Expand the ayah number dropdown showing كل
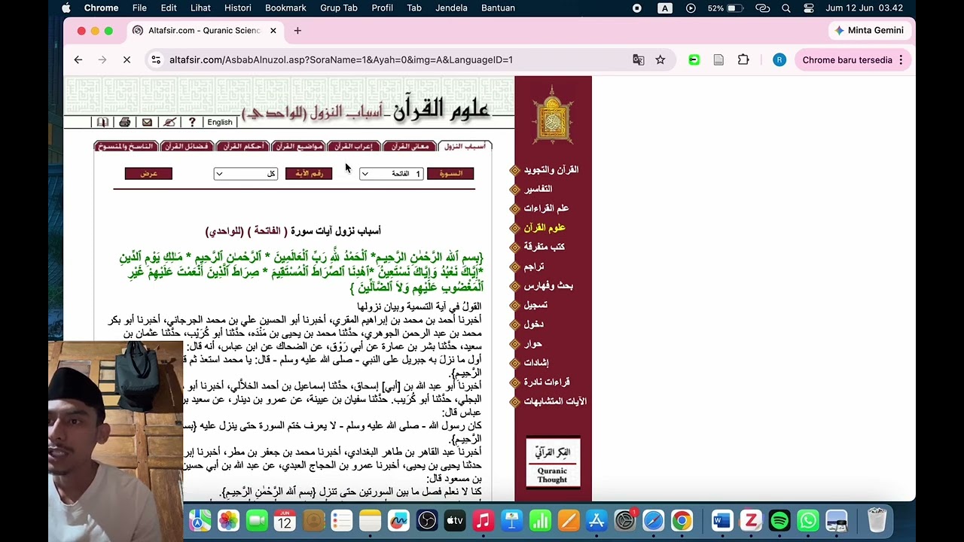 coord(246,174)
